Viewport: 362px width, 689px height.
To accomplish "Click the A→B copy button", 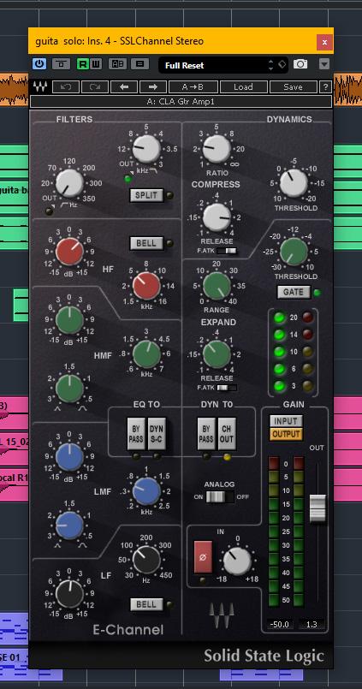I will tap(193, 87).
